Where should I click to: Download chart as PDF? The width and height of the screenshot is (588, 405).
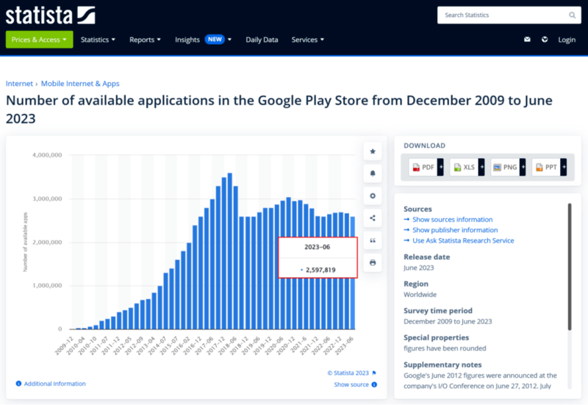426,168
